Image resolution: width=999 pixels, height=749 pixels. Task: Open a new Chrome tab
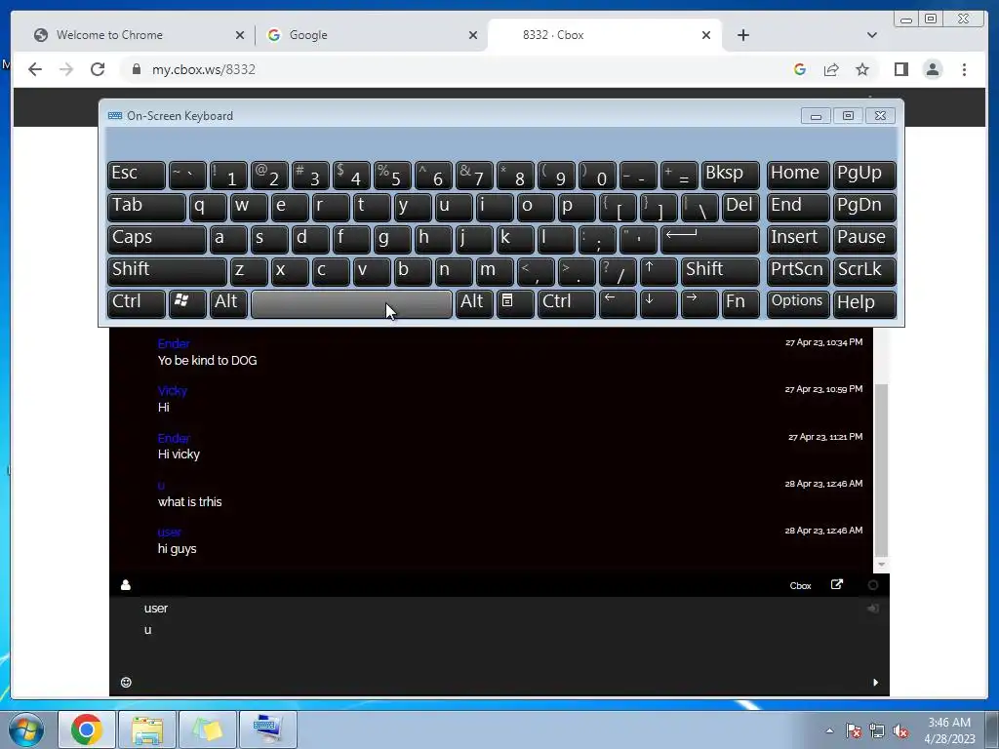[742, 35]
